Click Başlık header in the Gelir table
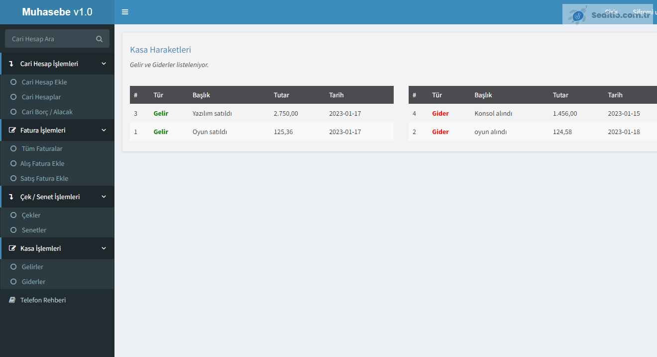This screenshot has height=357, width=657. click(x=201, y=95)
